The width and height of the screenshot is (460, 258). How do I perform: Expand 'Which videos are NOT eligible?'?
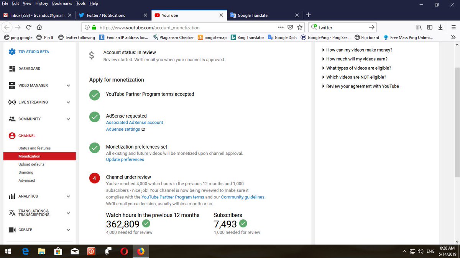354,77
